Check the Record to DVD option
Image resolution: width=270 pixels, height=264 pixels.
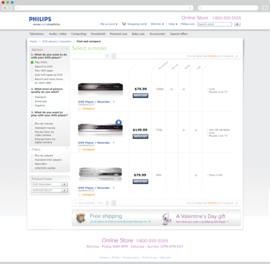[x=32, y=66]
